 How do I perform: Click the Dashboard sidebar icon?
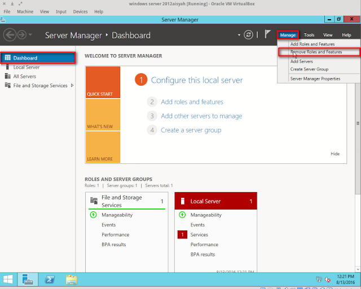7,57
